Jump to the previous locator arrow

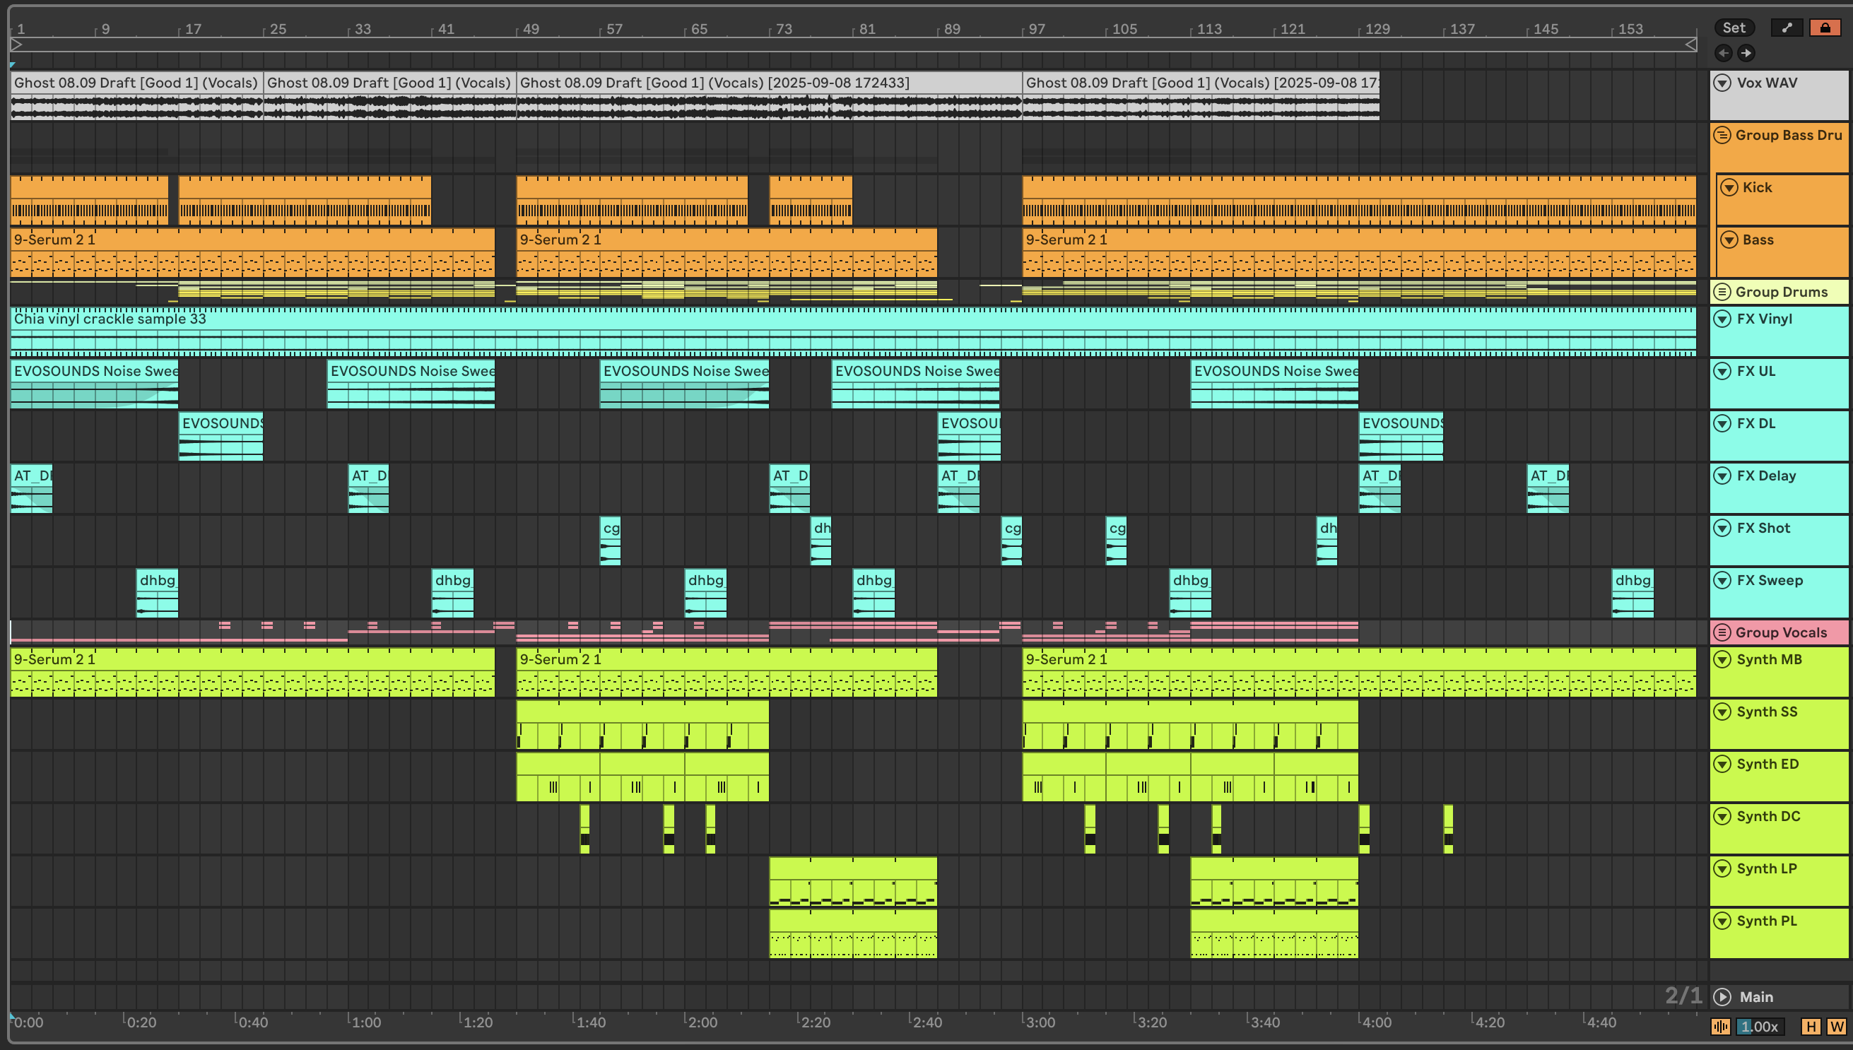coord(1723,53)
